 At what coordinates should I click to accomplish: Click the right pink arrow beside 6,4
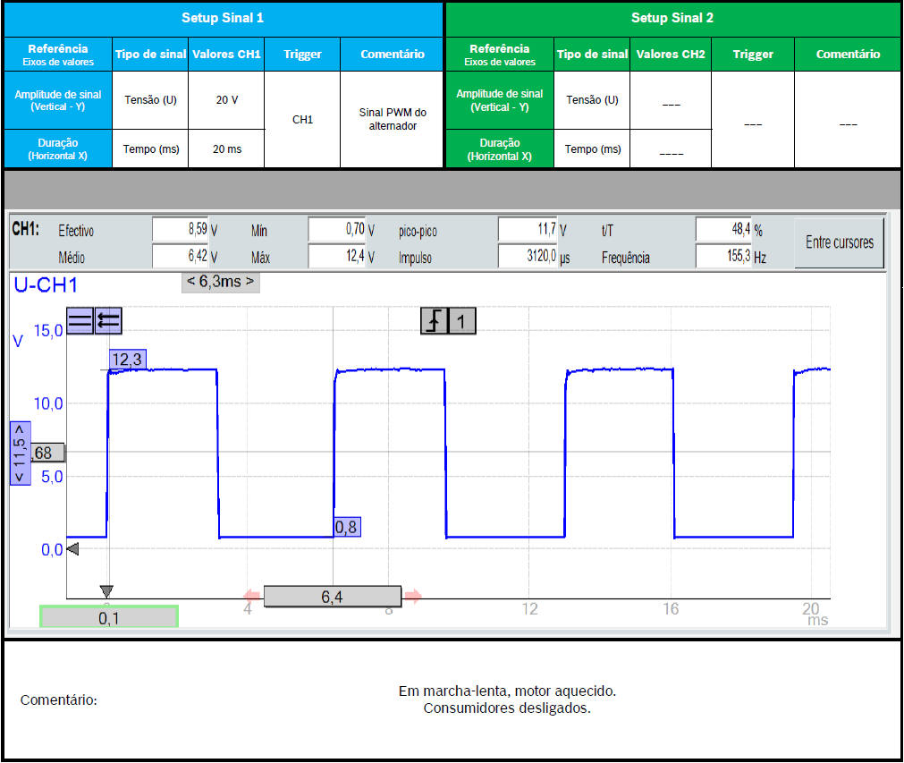click(413, 596)
